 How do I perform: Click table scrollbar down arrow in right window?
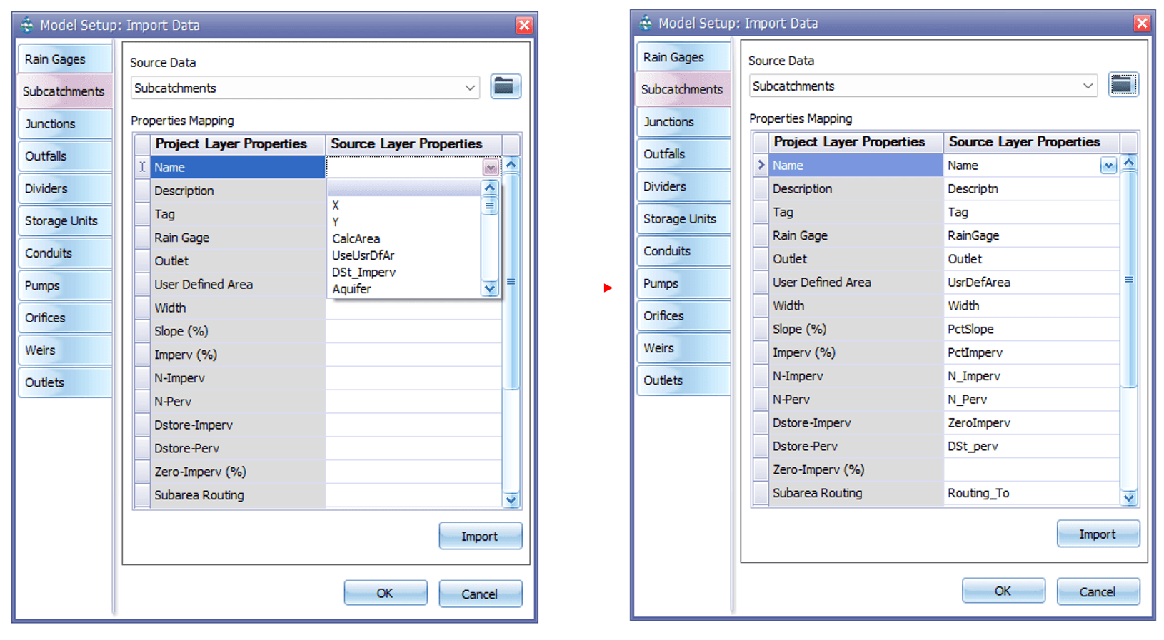(1129, 498)
